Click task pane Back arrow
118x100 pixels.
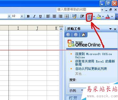click(68, 35)
